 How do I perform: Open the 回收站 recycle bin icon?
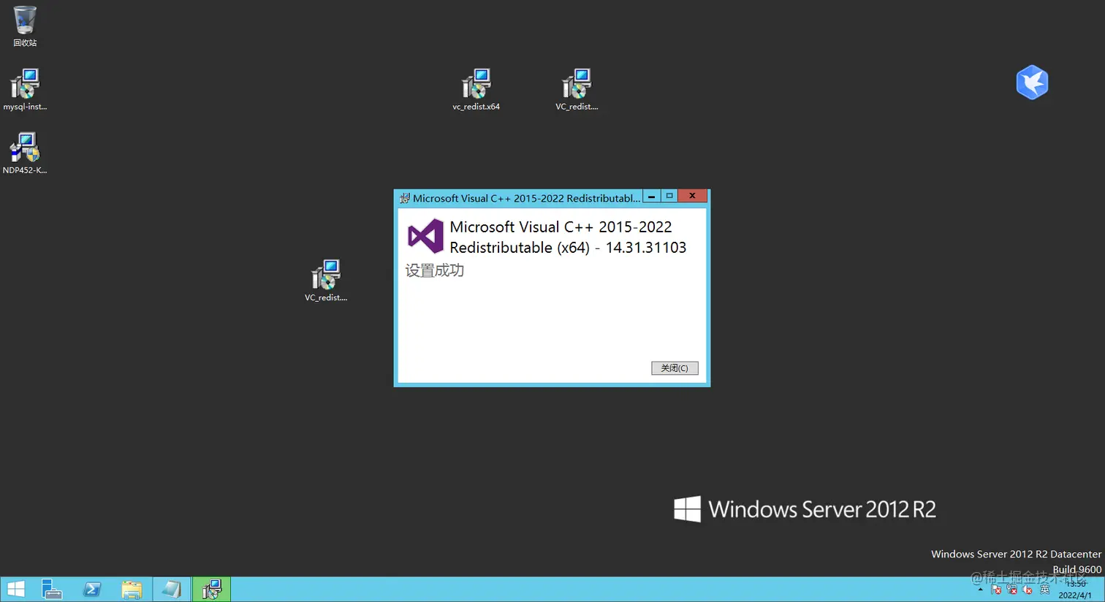click(25, 26)
